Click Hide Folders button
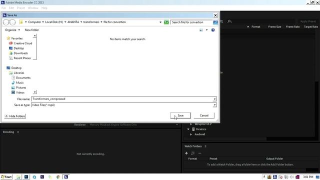Viewport: 320px width, 180px height. point(15,116)
